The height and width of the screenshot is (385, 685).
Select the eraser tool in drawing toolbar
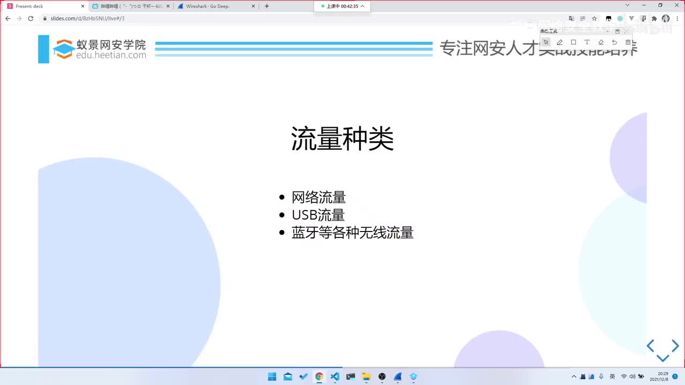click(x=600, y=42)
